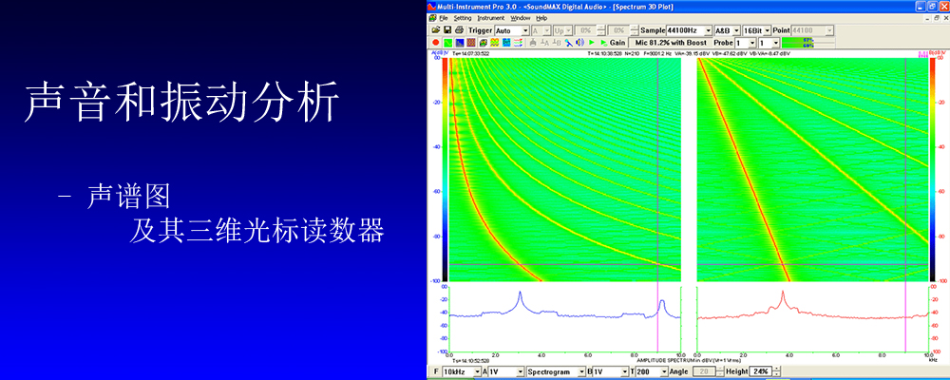Click the Angle 20 stepper arrows
950x380 pixels.
click(x=720, y=371)
